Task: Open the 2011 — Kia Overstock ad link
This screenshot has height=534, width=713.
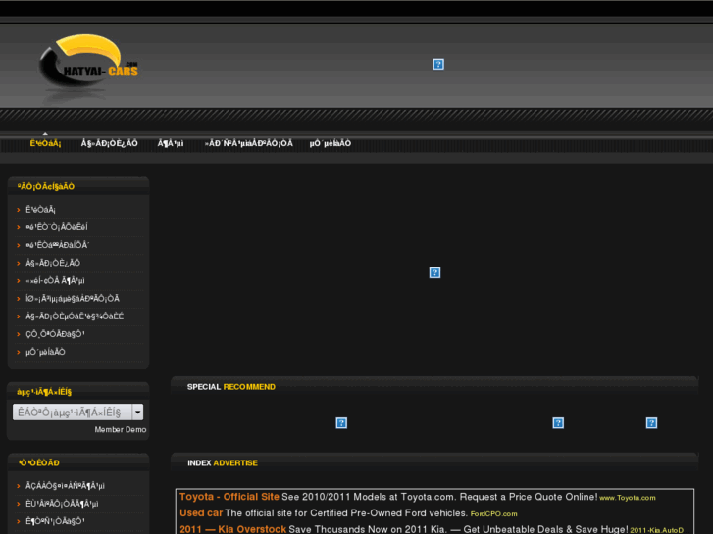Action: click(x=232, y=529)
